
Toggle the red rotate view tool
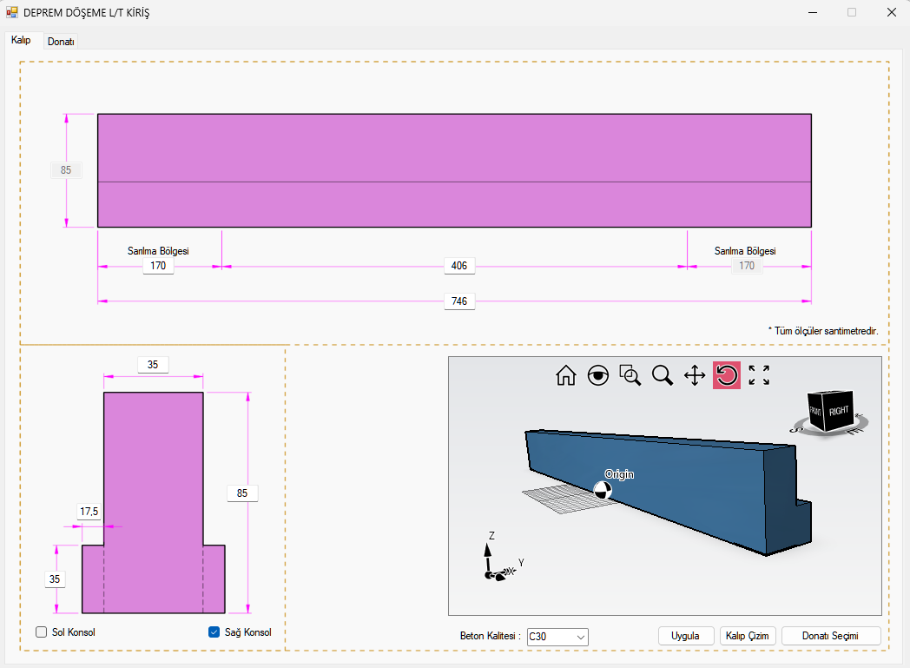pyautogui.click(x=727, y=375)
